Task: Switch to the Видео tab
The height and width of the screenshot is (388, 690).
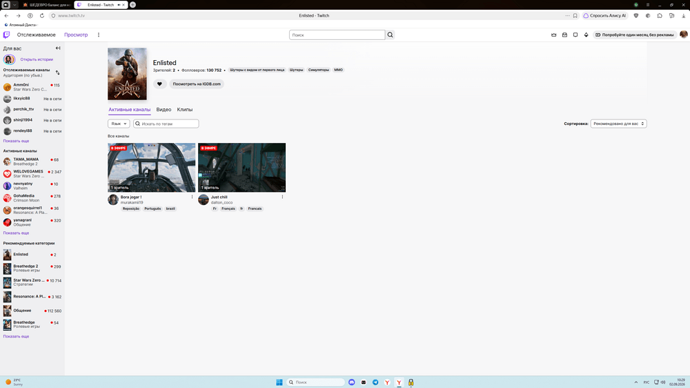Action: pos(164,110)
